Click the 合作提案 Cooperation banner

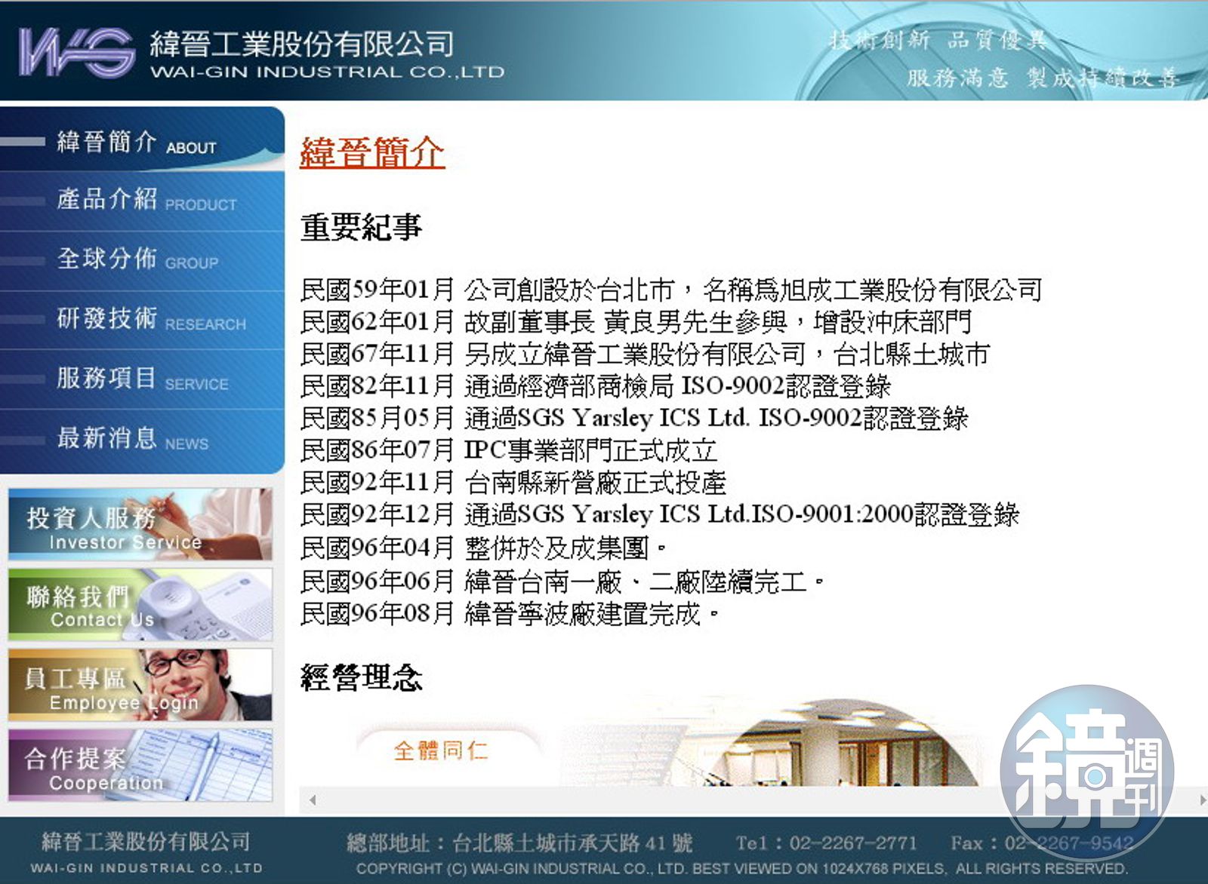click(x=140, y=766)
